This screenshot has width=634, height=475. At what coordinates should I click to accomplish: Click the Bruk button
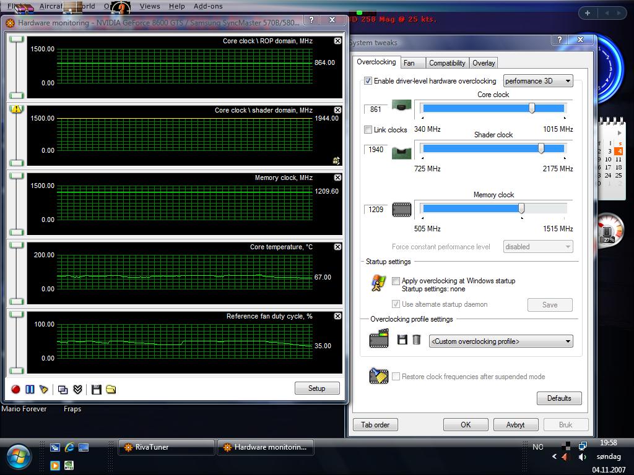(x=566, y=424)
